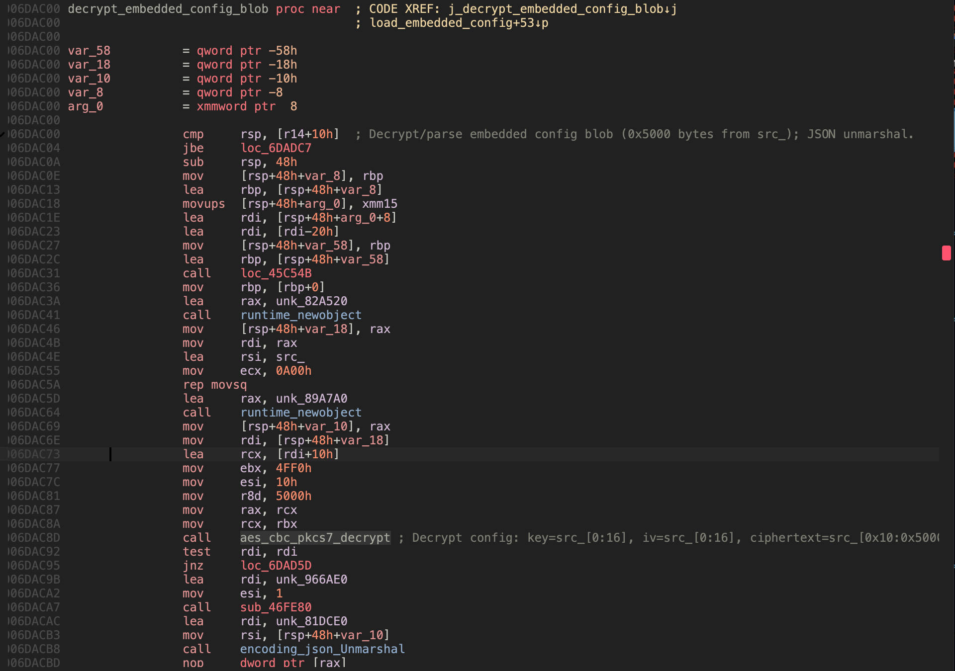The height and width of the screenshot is (671, 955).
Task: Select the aes_cbc_pkcs7_decrypt call target
Action: 315,538
